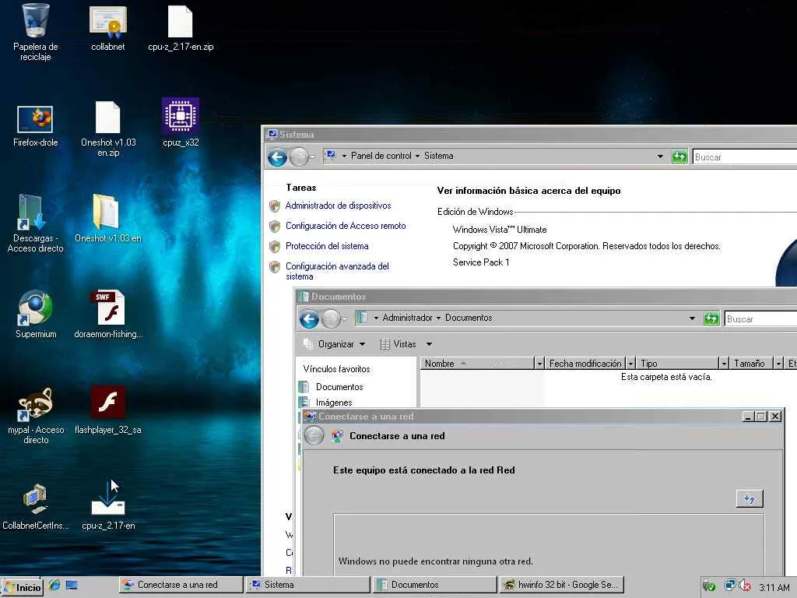Image resolution: width=797 pixels, height=598 pixels.
Task: Click the forward arrow in Documentos window
Action: 331,319
